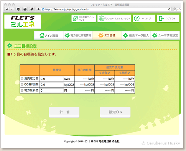Click the plus add-bookmark button
The height and width of the screenshot is (151, 186).
[x=38, y=9]
